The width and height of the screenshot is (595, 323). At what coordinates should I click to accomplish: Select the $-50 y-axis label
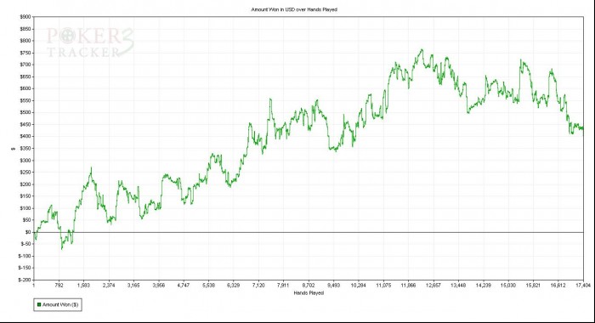25,244
